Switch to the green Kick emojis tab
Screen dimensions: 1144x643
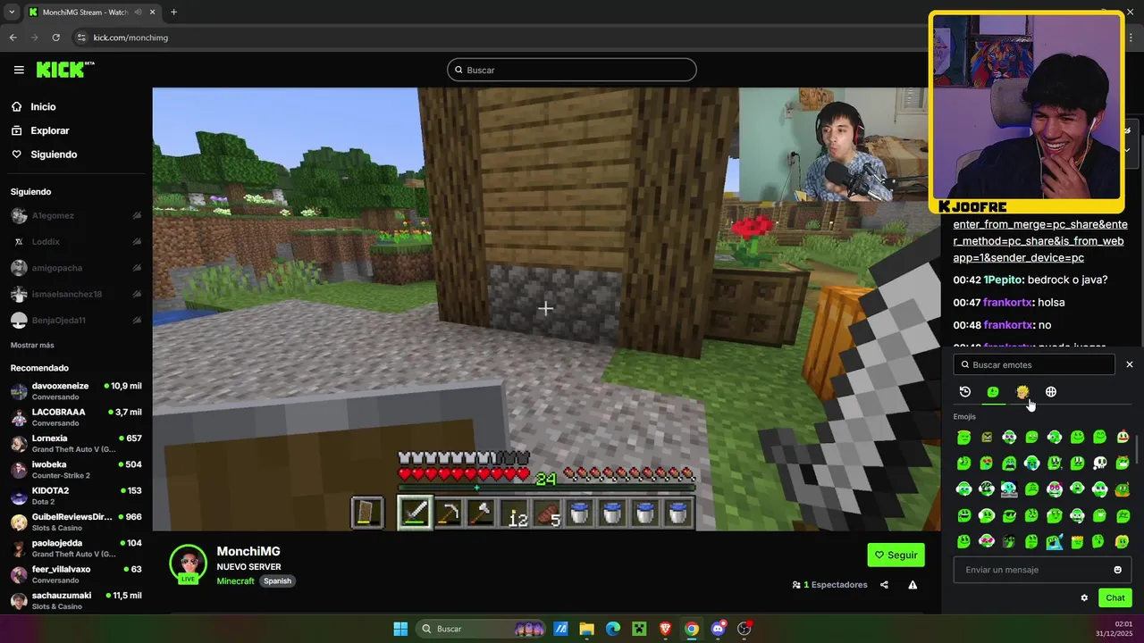993,392
